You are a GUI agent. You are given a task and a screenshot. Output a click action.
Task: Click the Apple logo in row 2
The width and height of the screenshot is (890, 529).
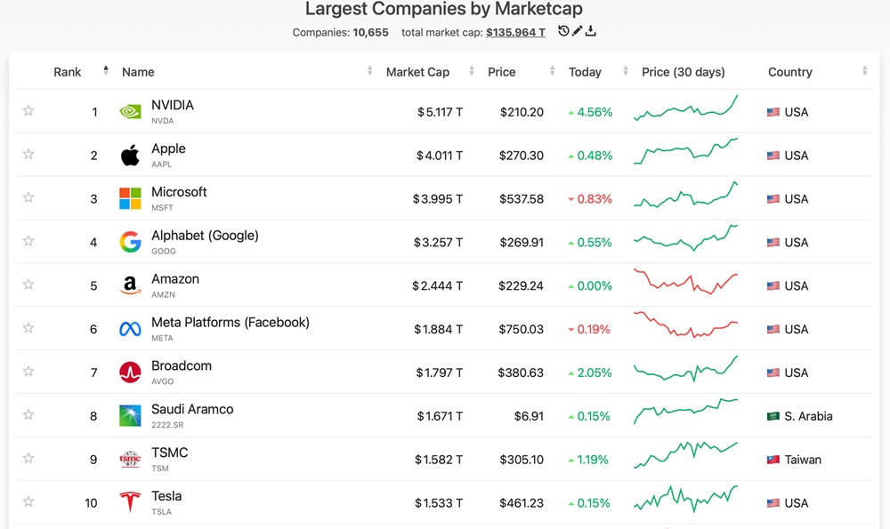pos(128,154)
